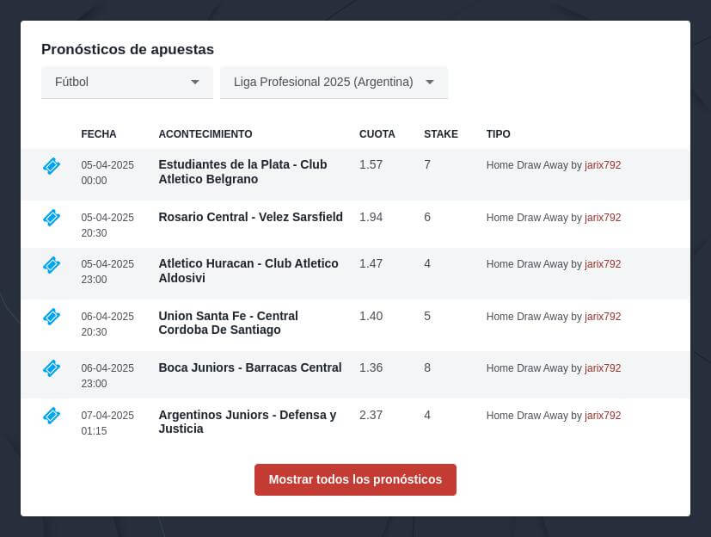The image size is (711, 537).
Task: Click stake value 8 for Boca Juniors
Action: [427, 367]
